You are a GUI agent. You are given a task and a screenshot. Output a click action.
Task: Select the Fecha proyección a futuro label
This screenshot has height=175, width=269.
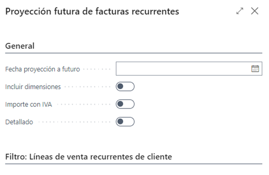(x=42, y=69)
